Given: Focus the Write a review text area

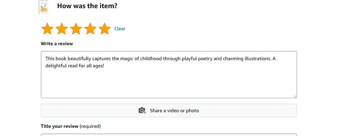Looking at the screenshot, I should coord(169,74).
